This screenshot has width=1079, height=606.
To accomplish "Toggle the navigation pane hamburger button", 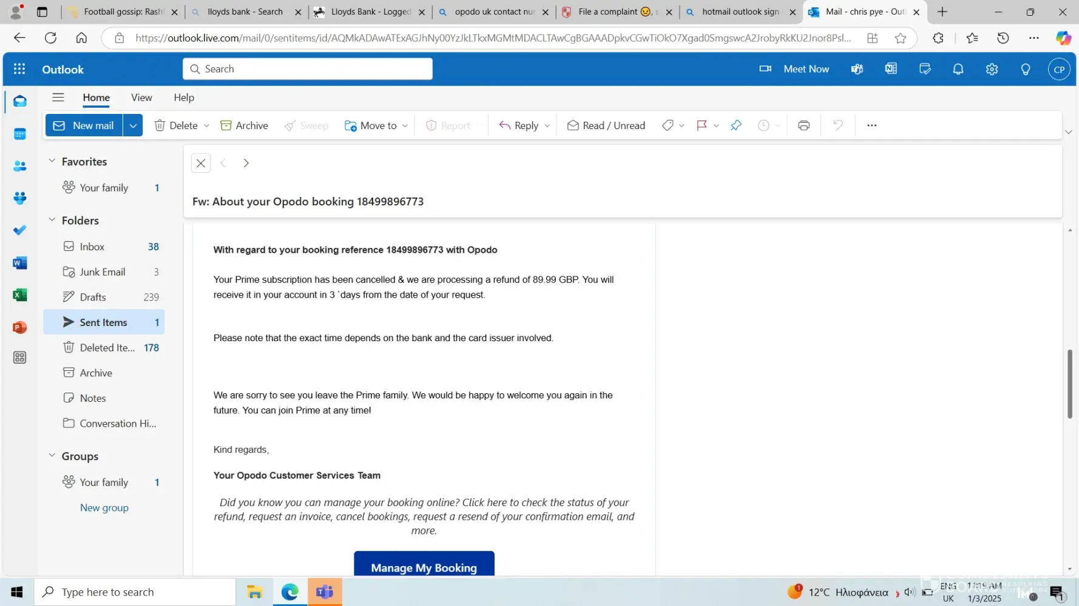I will pos(58,98).
